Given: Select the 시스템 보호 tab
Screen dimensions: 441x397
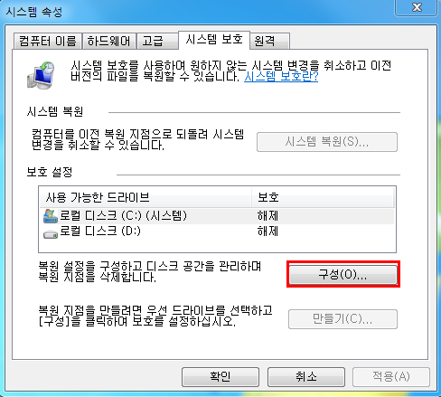Looking at the screenshot, I should click(214, 40).
